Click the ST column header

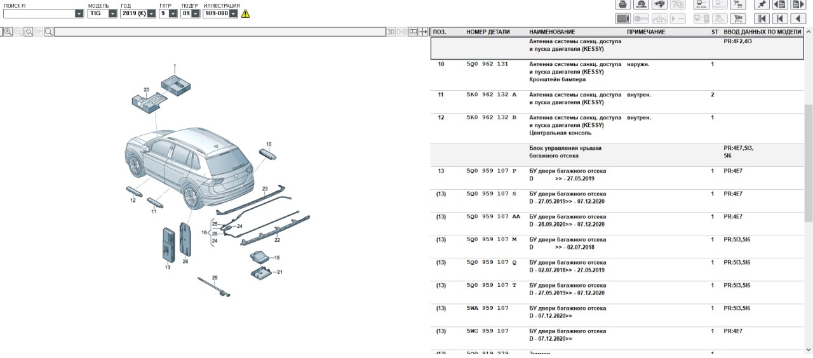715,32
